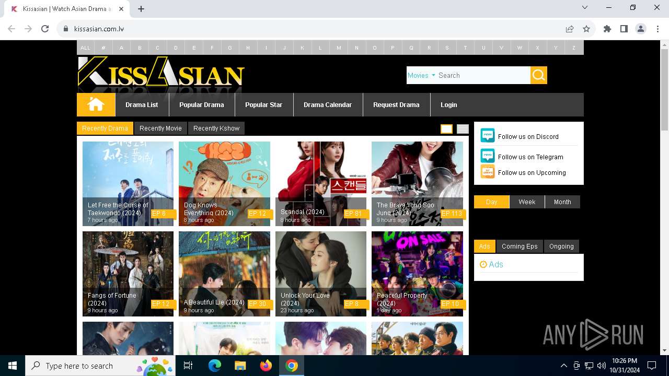Viewport: 669px width, 376px height.
Task: Filter dramas by letter K
Action: pyautogui.click(x=302, y=48)
